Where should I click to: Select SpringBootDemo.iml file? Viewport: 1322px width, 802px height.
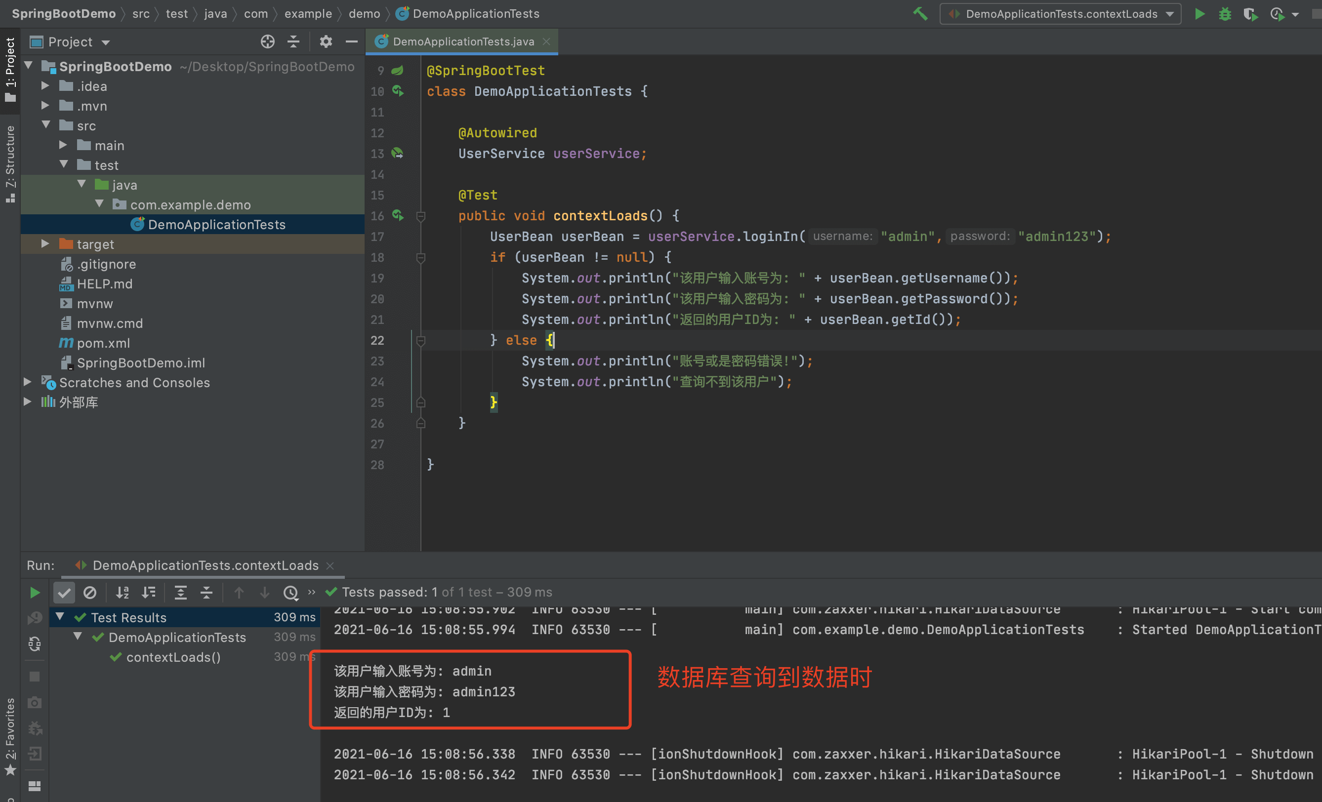point(193,362)
